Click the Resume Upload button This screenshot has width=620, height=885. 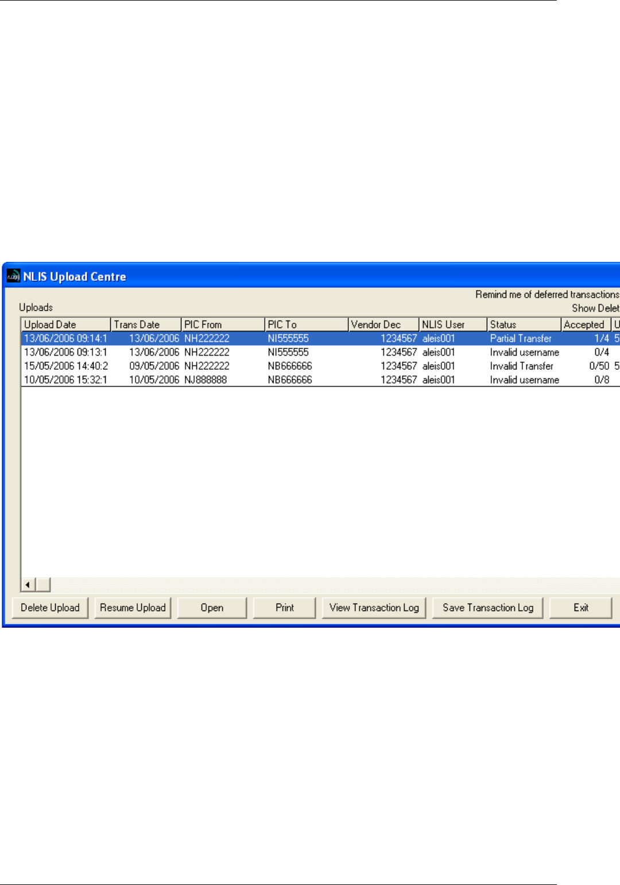point(133,608)
